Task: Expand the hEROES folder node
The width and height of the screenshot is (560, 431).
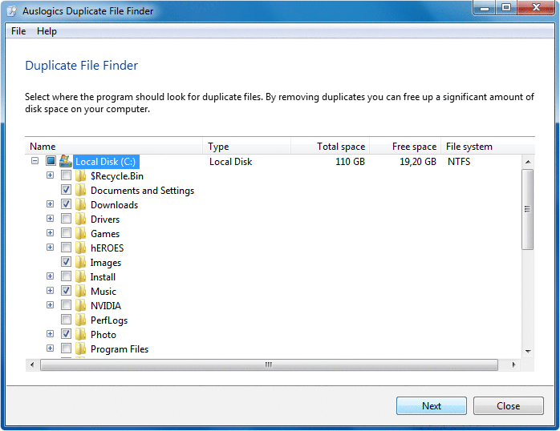Action: coord(50,247)
